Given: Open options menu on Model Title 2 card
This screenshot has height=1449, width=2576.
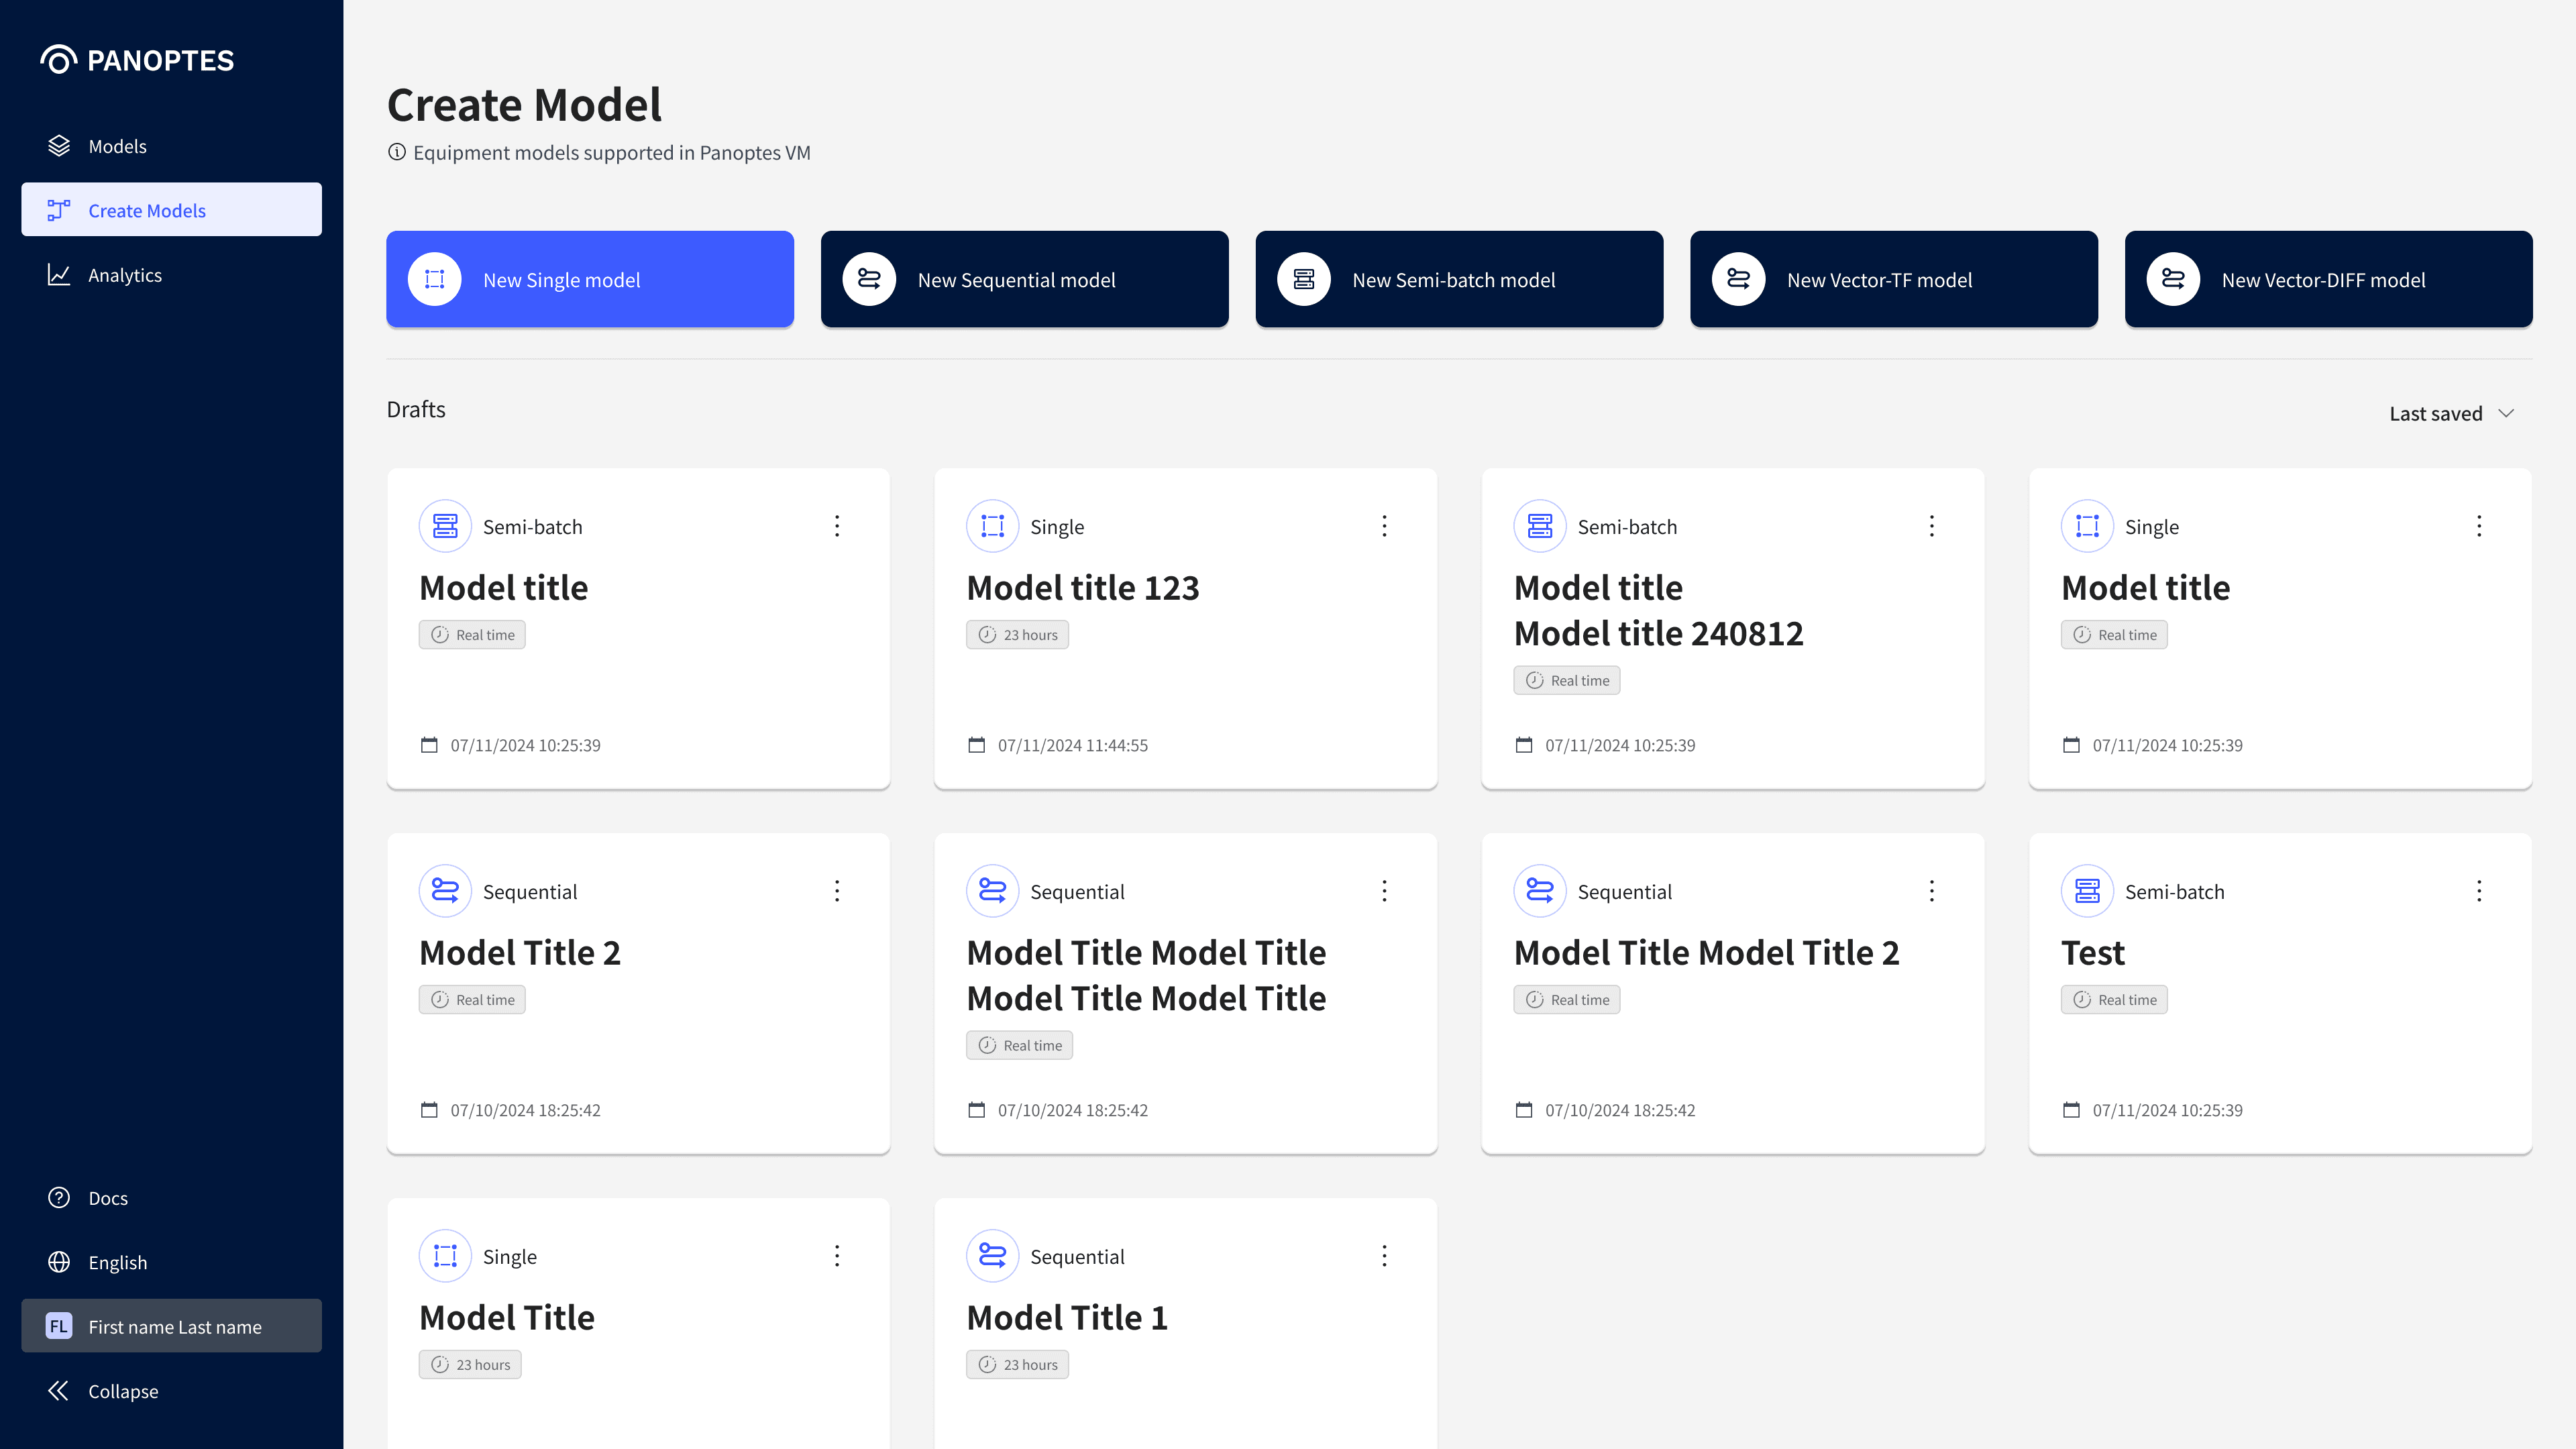Looking at the screenshot, I should pos(837,891).
